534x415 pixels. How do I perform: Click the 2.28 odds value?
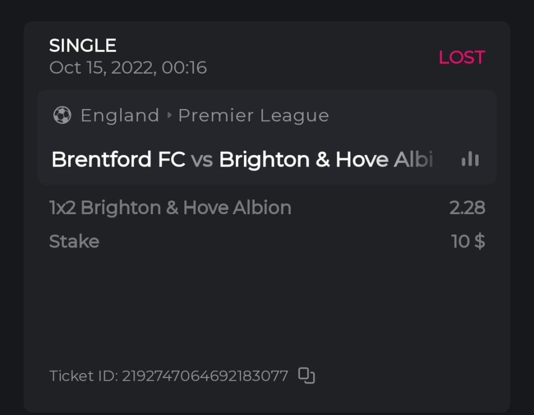tap(467, 208)
